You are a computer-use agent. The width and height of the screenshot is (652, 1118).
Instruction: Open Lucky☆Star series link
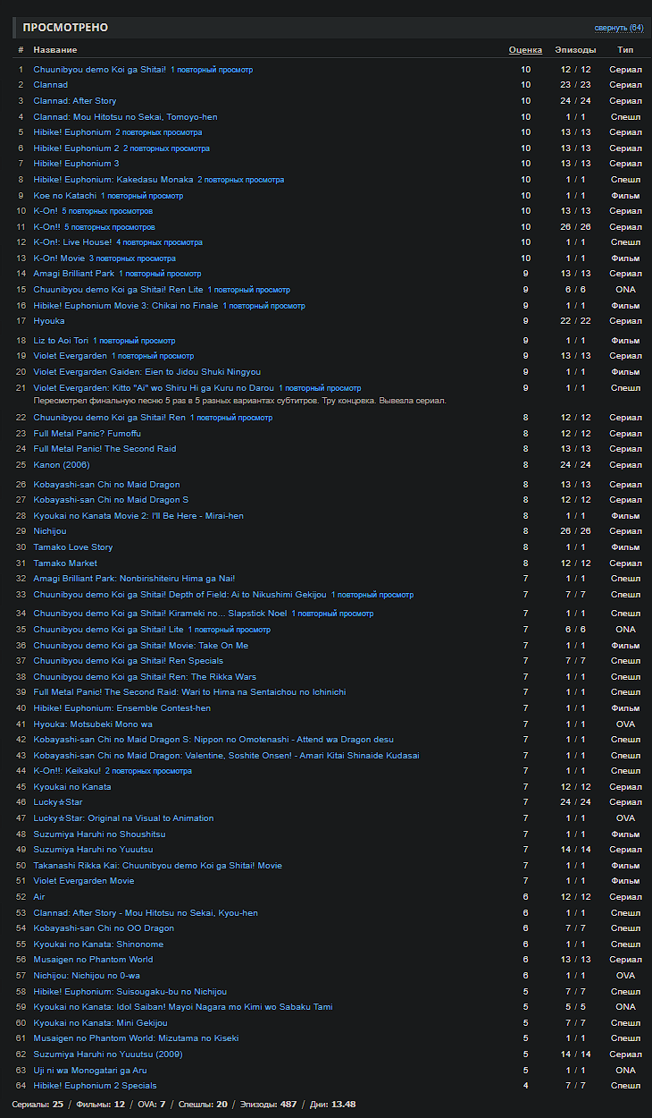point(58,802)
